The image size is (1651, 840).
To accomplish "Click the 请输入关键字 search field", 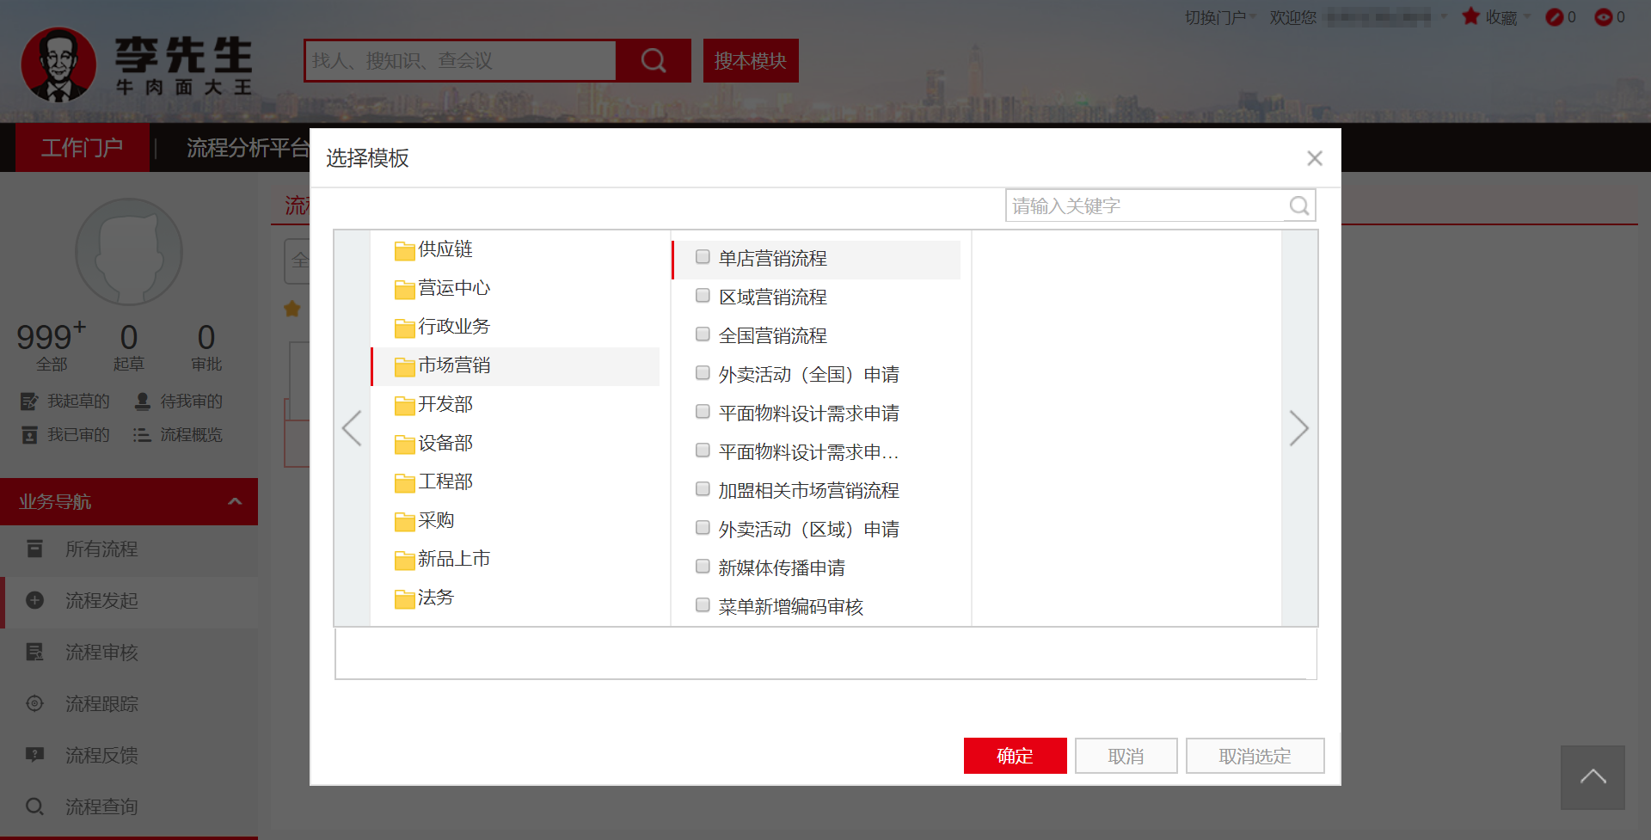I will pos(1145,206).
